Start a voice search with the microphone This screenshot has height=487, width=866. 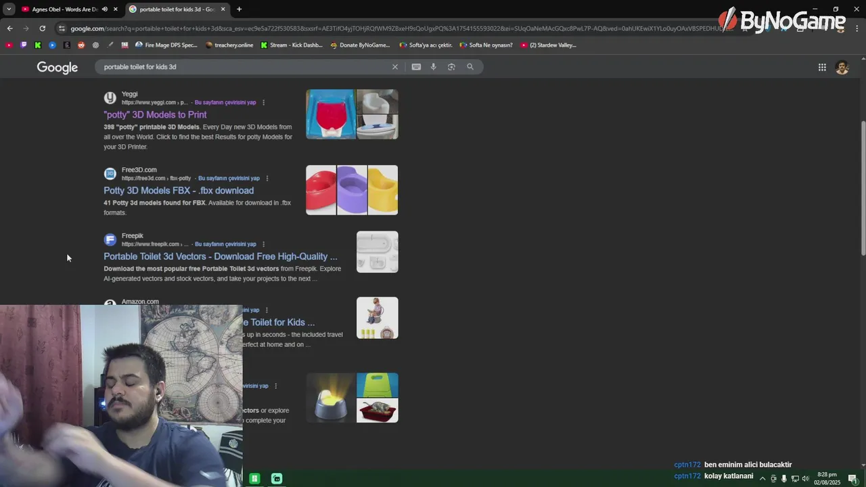pos(434,67)
